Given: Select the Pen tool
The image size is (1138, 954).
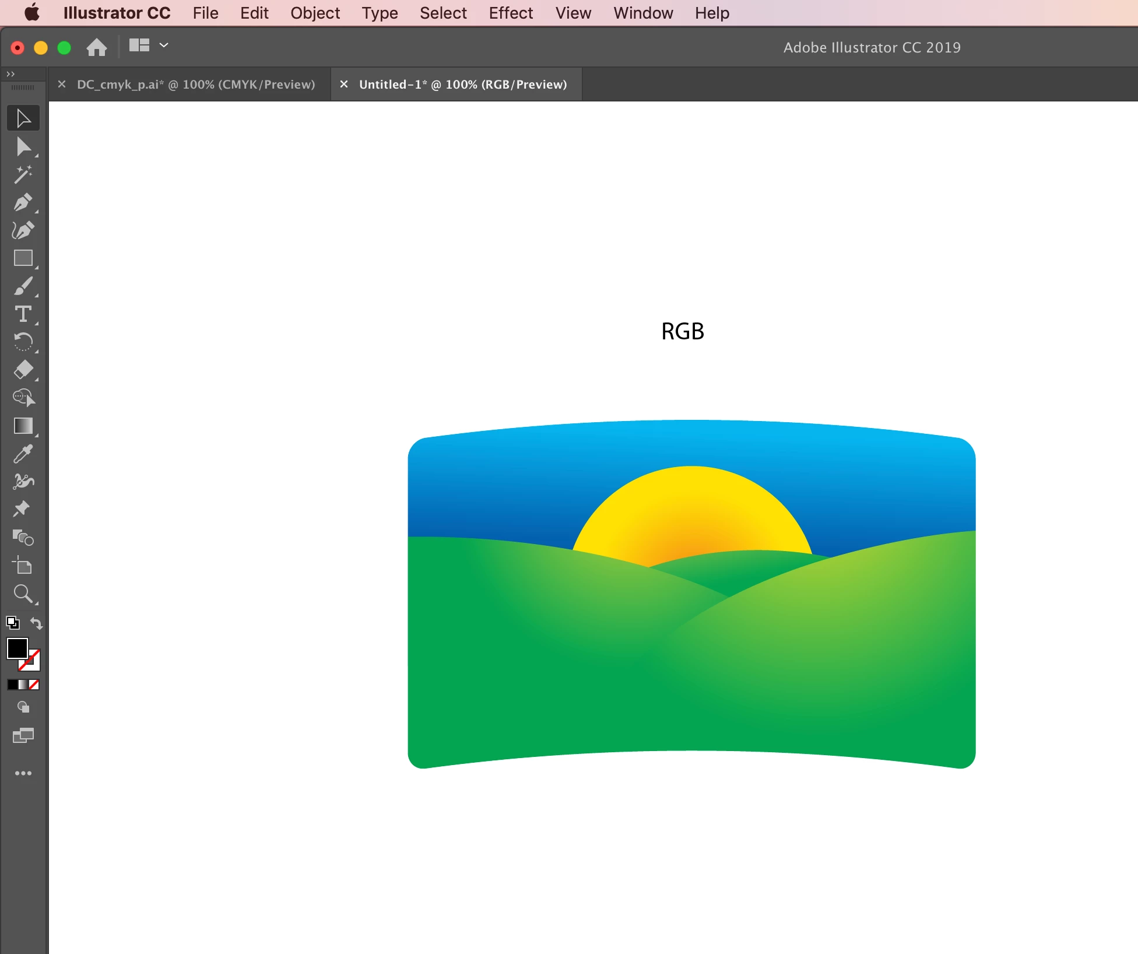Looking at the screenshot, I should [x=23, y=203].
